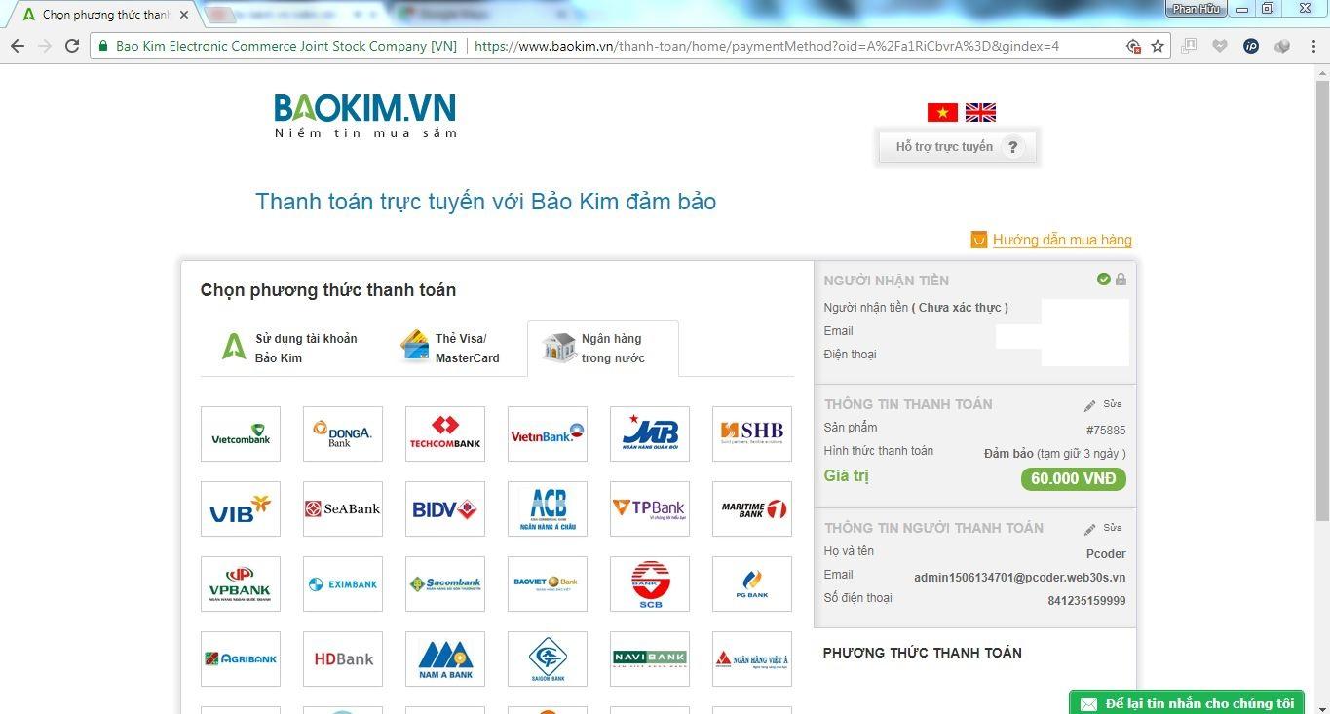Switch to Sử dụng tài khoản Bảo Kim tab

click(x=289, y=348)
